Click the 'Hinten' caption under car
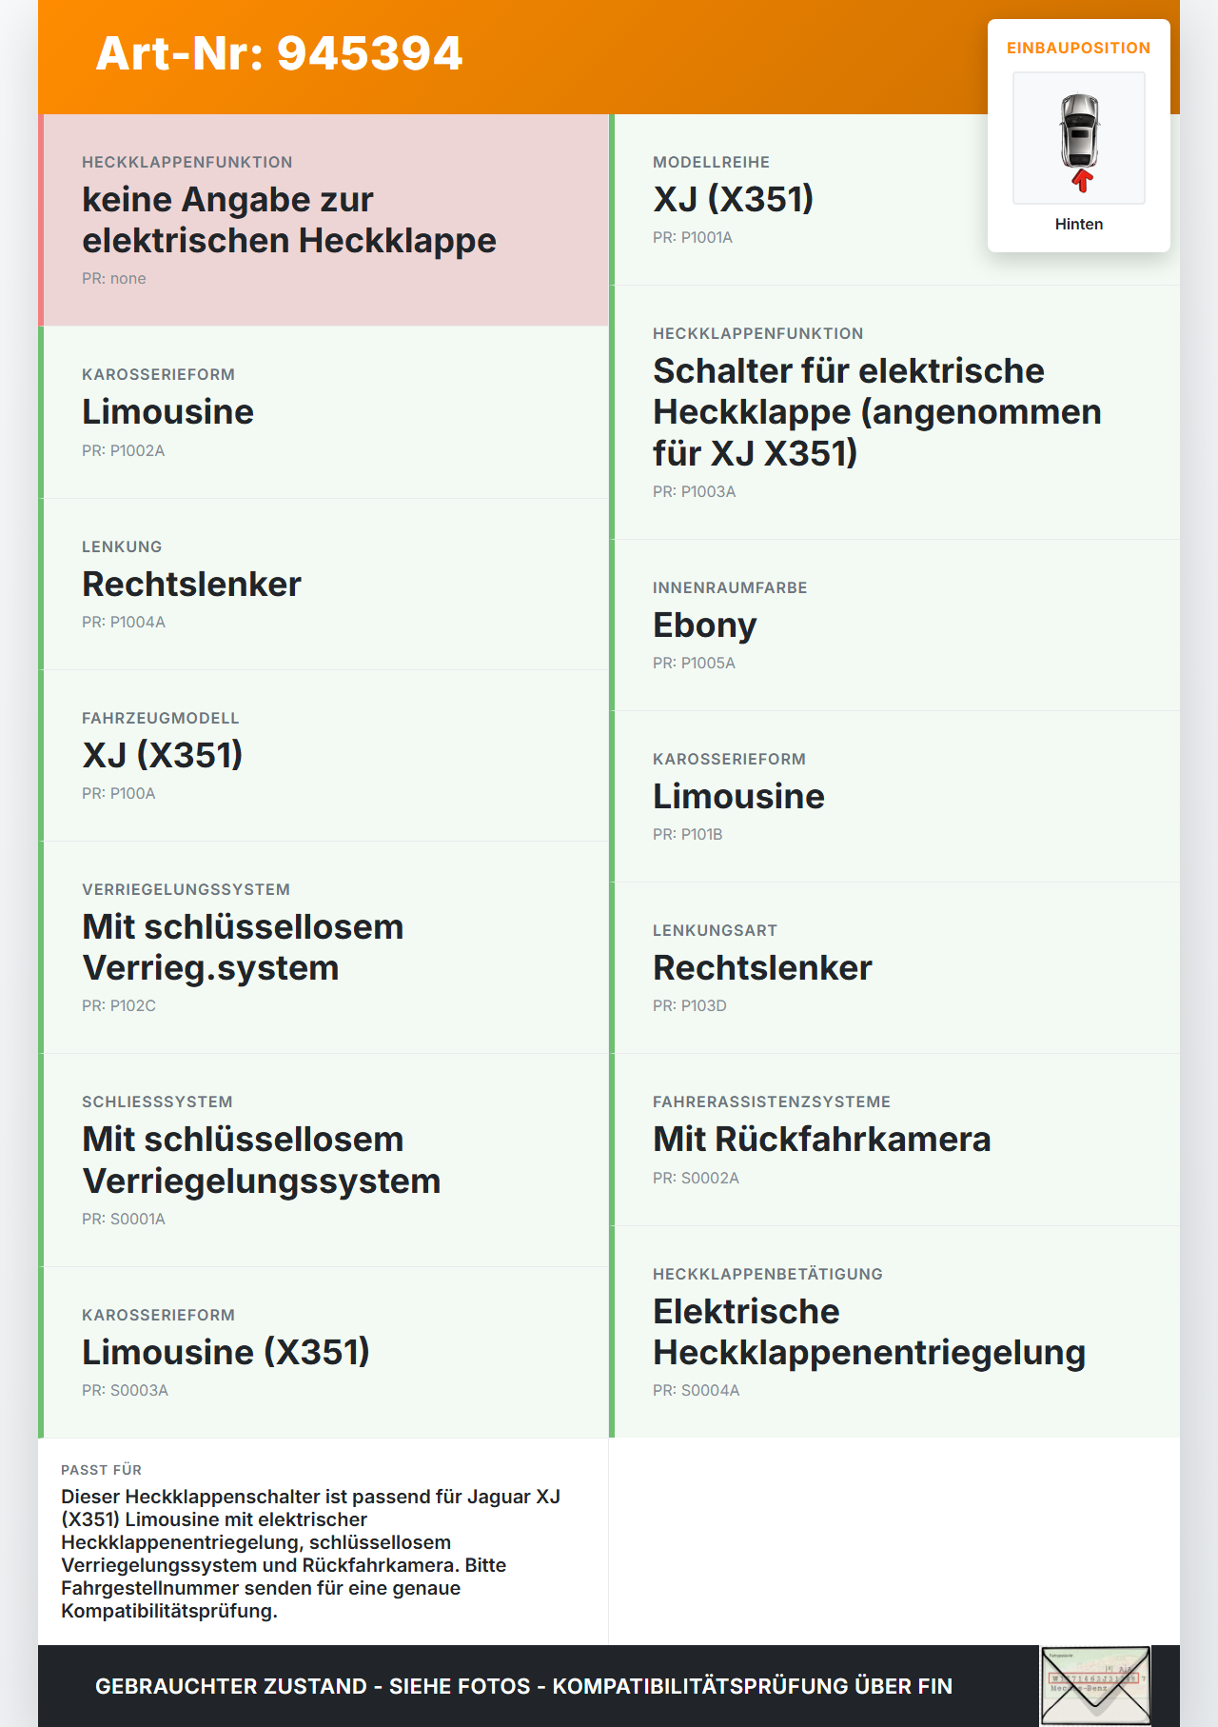This screenshot has width=1218, height=1727. click(x=1079, y=224)
